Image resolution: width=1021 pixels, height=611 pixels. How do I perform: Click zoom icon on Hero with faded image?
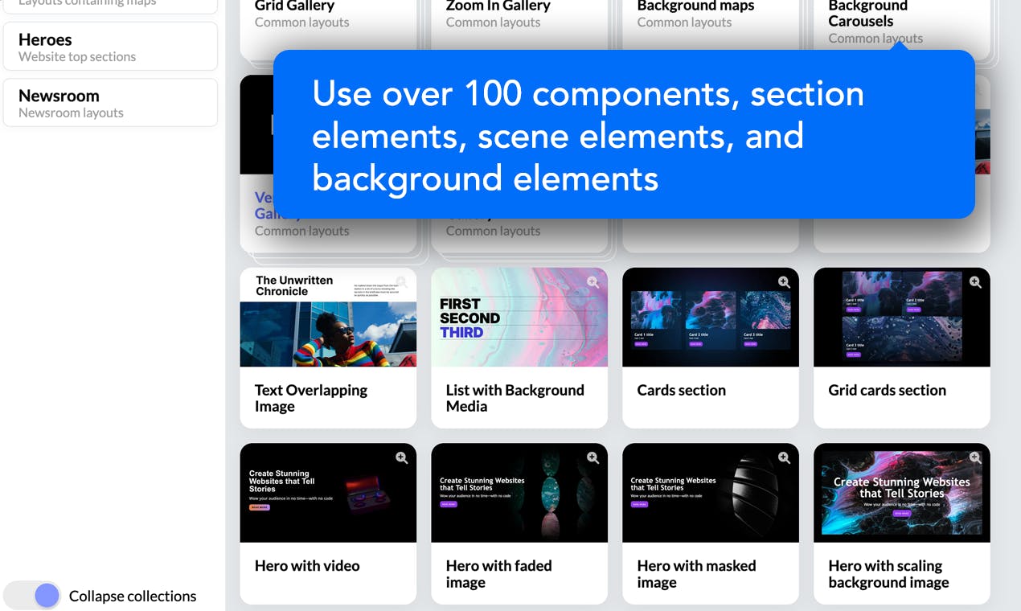click(593, 458)
